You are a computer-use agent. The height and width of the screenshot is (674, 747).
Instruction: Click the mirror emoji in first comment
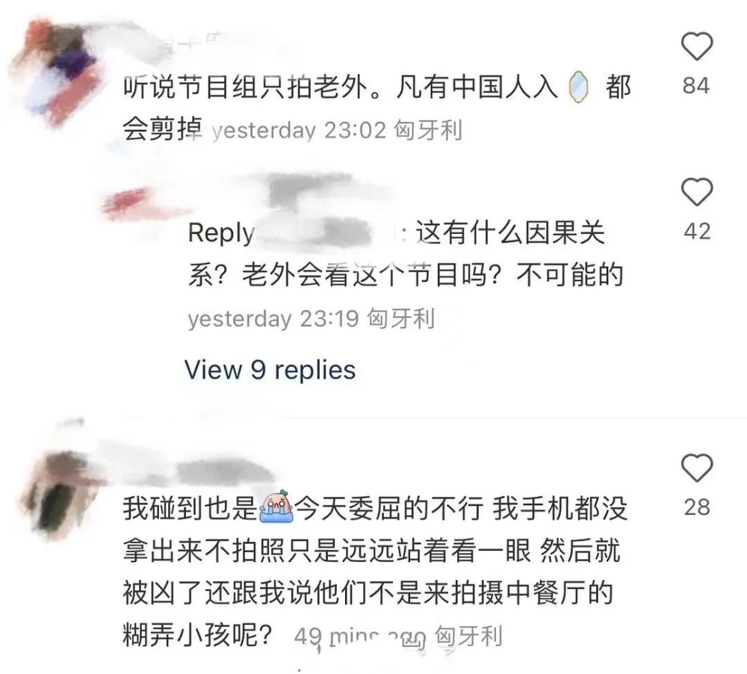579,87
